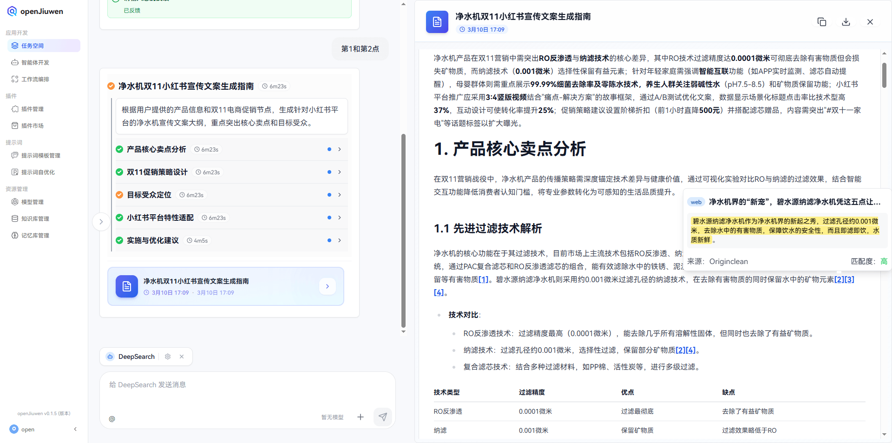Expand the 实施与优化建议 step
The image size is (892, 443).
click(x=339, y=240)
